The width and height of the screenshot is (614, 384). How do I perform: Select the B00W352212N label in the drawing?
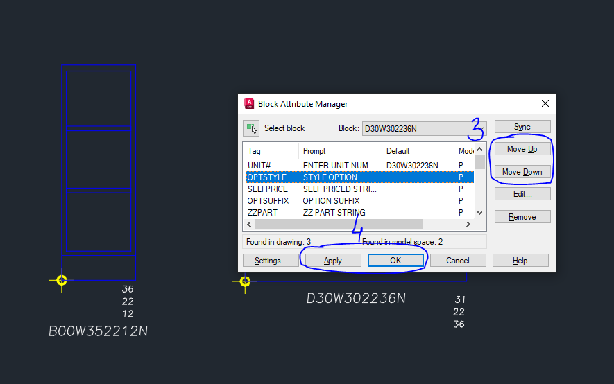[99, 331]
